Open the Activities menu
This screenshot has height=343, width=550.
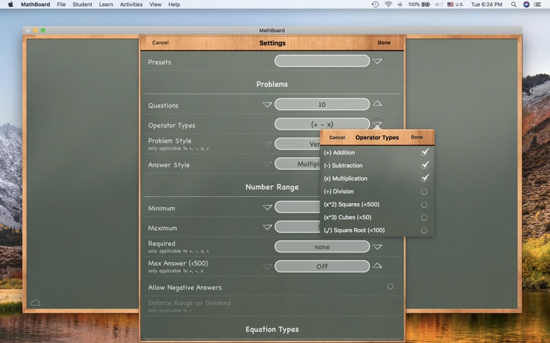click(131, 5)
